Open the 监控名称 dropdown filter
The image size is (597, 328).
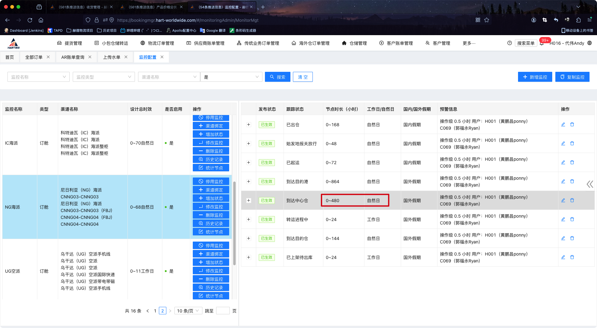point(38,77)
